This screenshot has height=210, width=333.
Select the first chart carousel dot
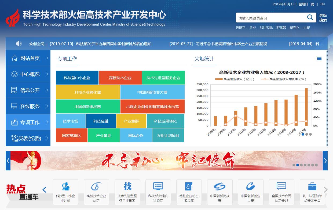pos(303,134)
